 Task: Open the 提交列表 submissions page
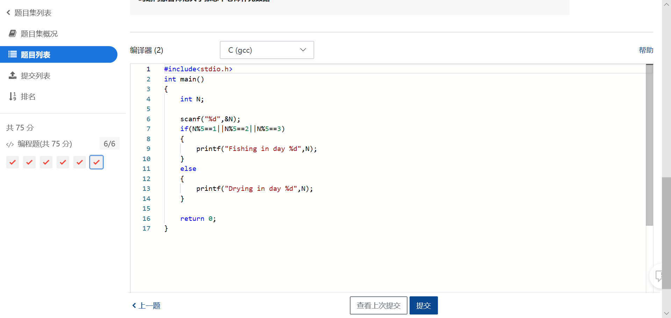click(36, 76)
